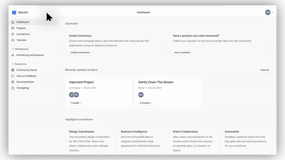Click the Speckle logo icon
The image size is (285, 160).
pyautogui.click(x=14, y=12)
